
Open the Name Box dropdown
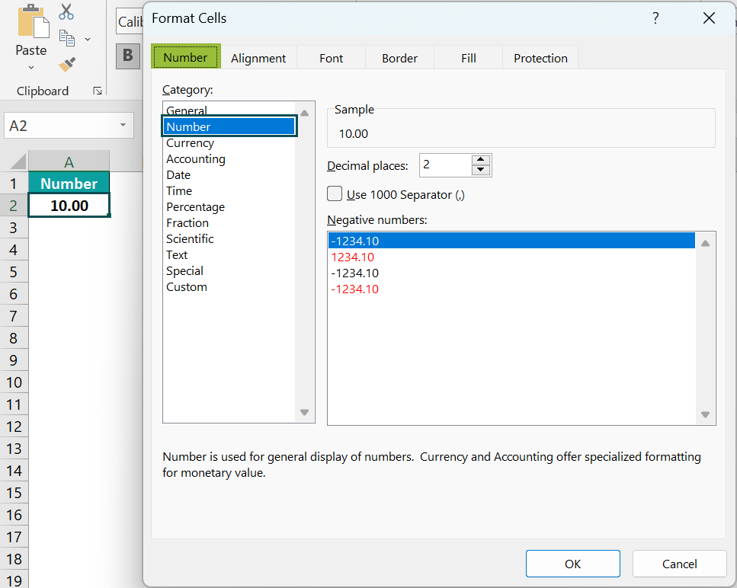point(123,126)
